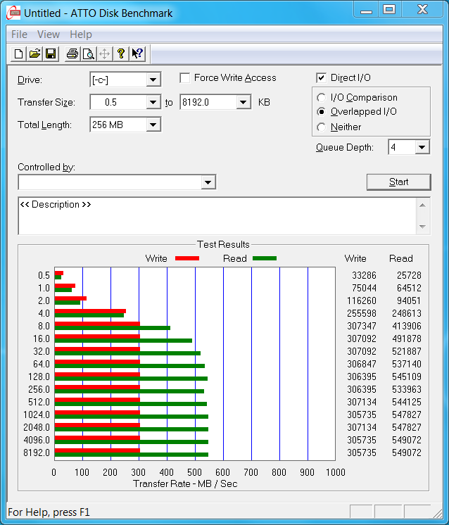Expand the minimum Transfer Size dropdown showing 0.5
This screenshot has width=449, height=525.
click(x=153, y=102)
